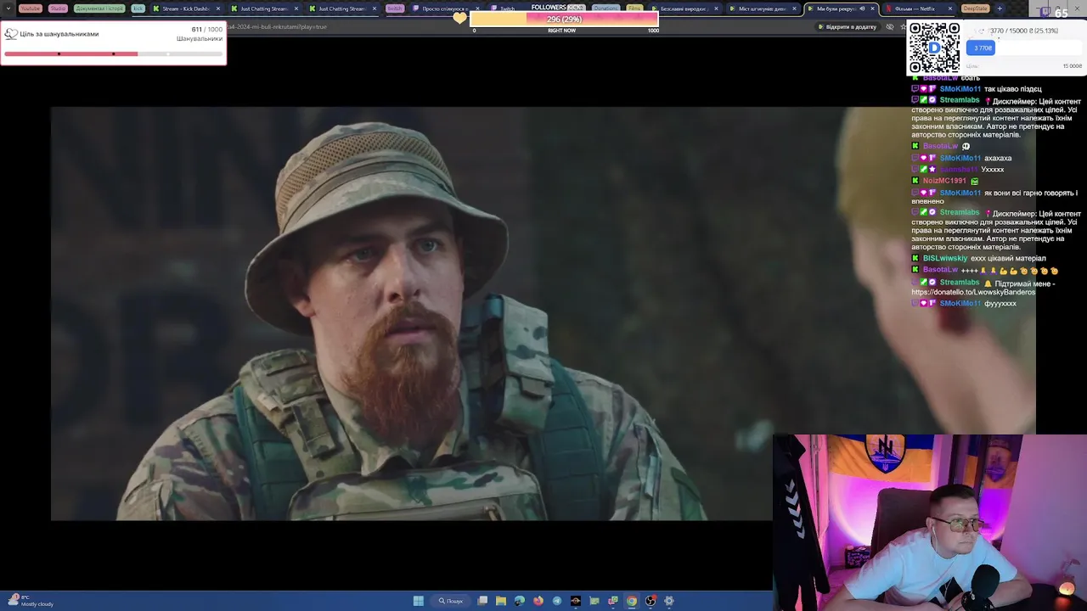
Task: Open Task View on the taskbar
Action: coord(482,601)
